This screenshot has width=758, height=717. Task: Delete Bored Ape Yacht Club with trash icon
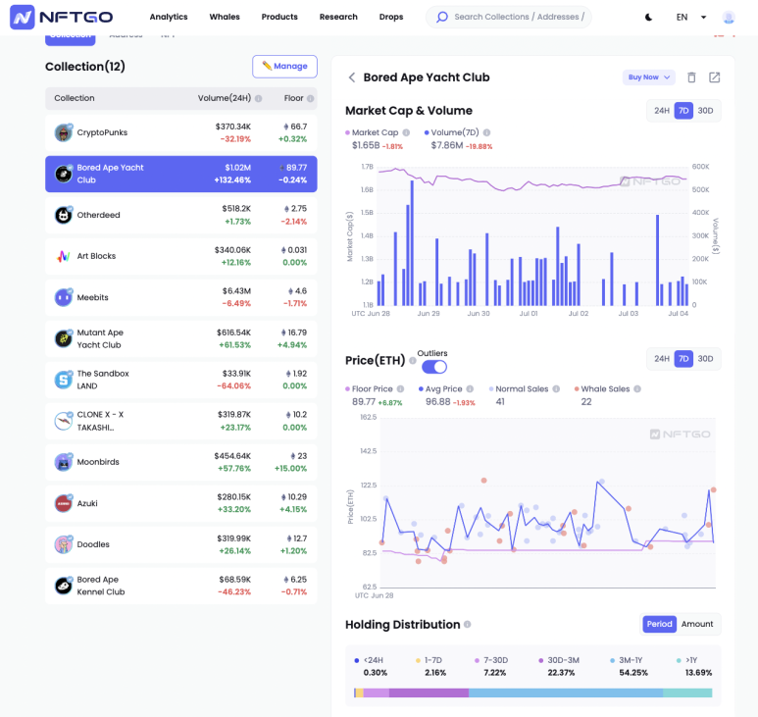(691, 77)
